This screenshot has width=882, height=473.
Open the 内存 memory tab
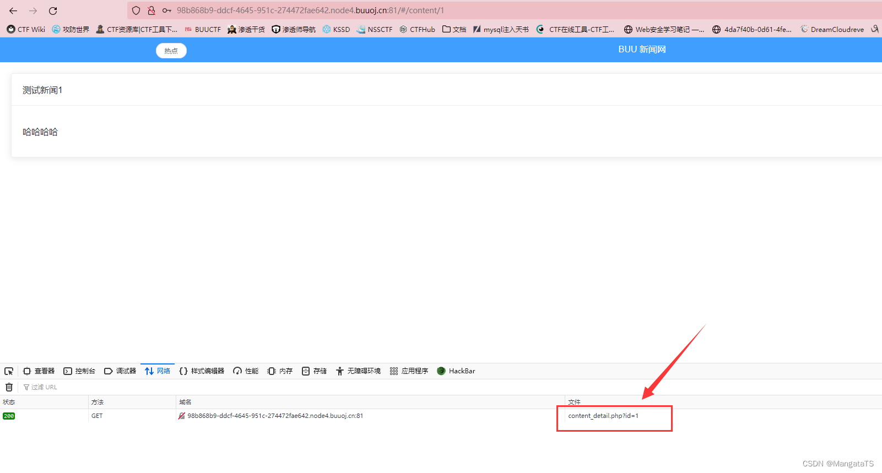(x=280, y=371)
